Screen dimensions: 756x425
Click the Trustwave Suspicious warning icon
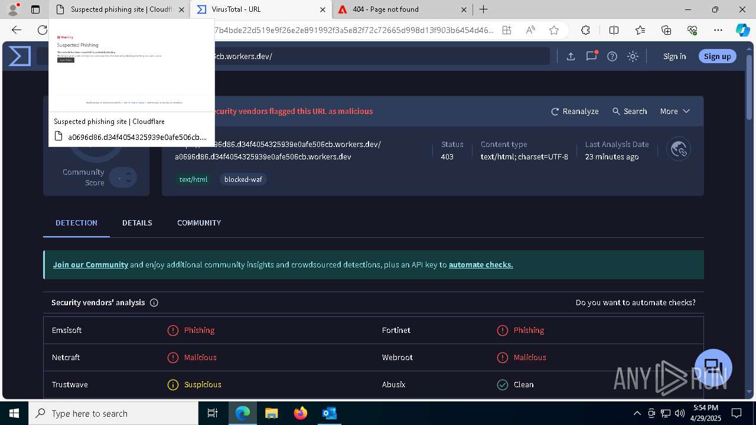click(x=173, y=385)
